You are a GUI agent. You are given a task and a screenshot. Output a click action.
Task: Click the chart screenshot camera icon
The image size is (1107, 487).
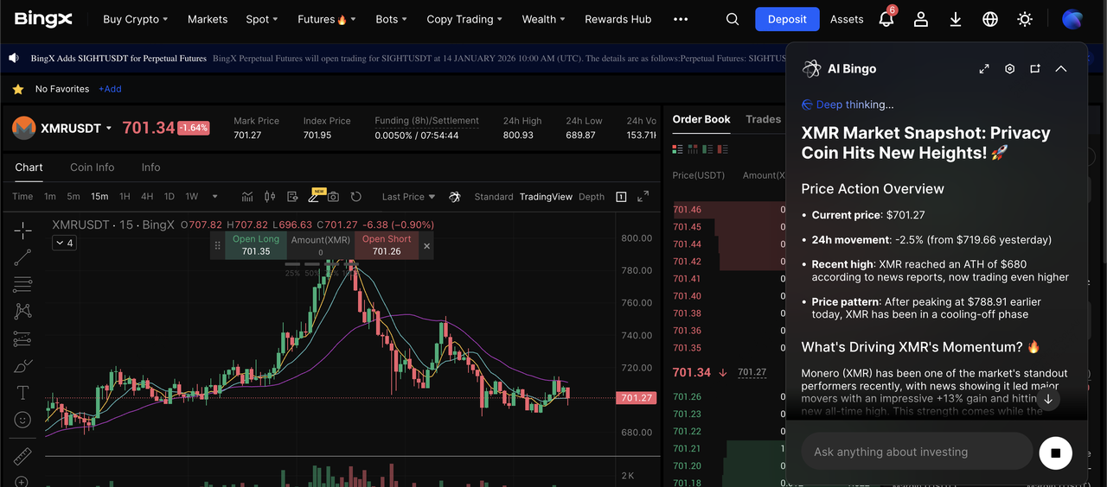point(333,197)
